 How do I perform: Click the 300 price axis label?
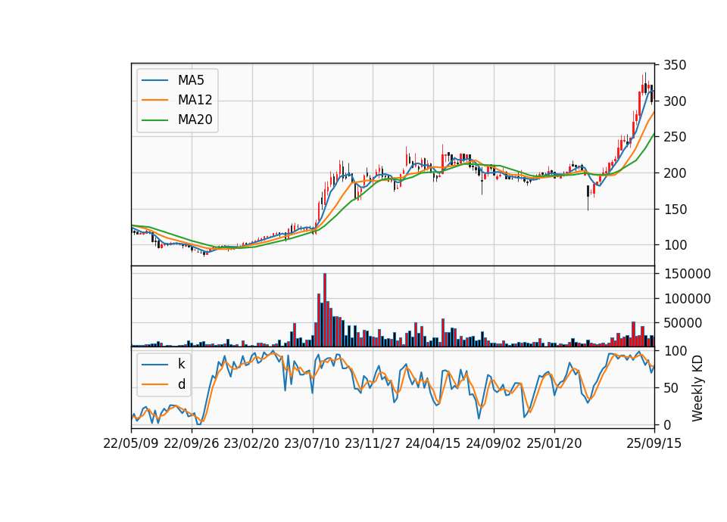pos(675,101)
